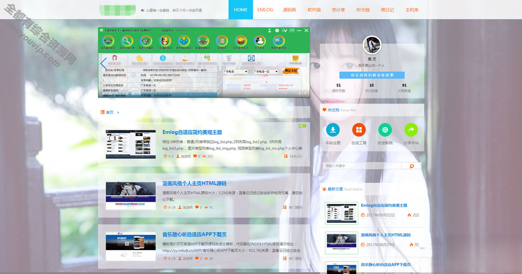
Task: Click category list icon beside EMLOG label
Action: click(x=285, y=156)
